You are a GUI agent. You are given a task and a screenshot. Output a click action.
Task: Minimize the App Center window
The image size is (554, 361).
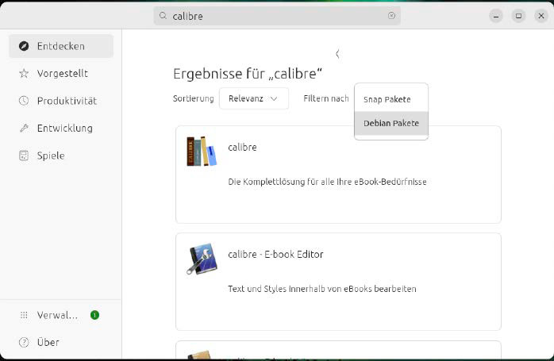click(496, 16)
